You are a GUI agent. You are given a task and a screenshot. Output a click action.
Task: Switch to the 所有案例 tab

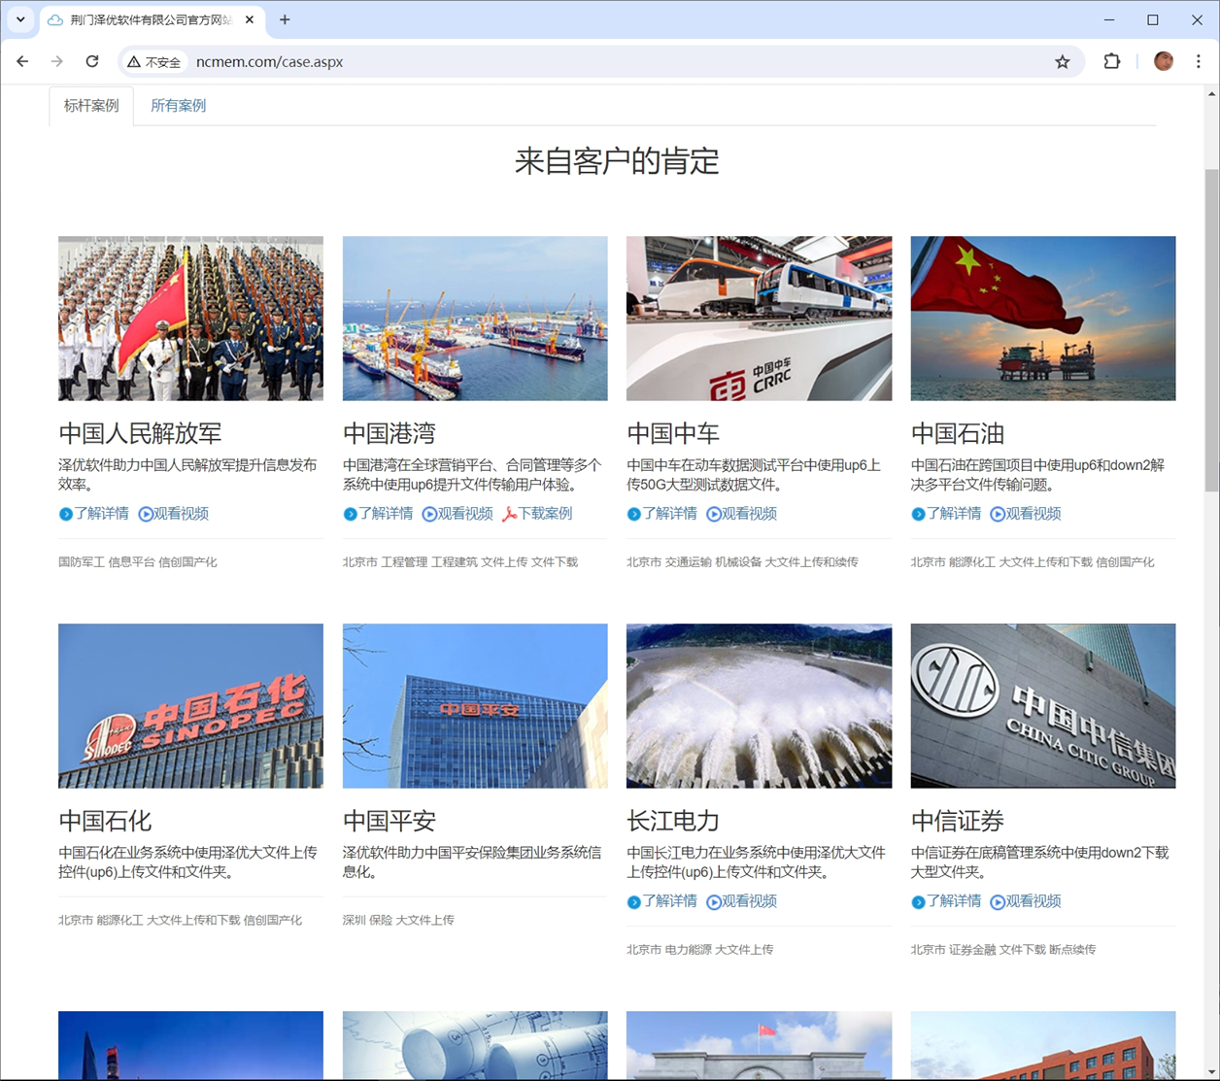point(178,105)
